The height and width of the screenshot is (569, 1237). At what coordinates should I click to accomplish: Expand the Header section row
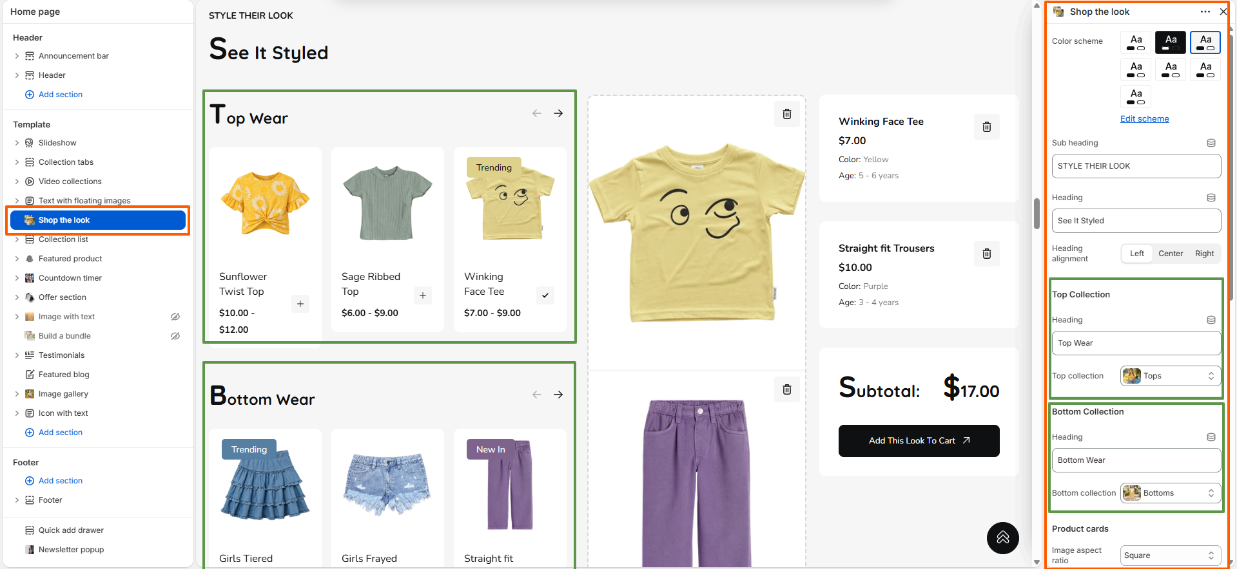[x=17, y=75]
